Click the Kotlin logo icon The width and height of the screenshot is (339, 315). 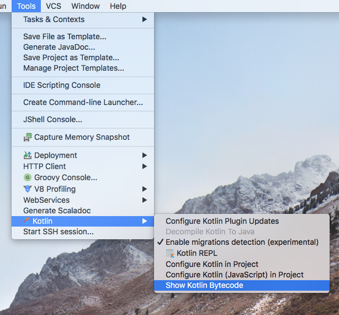click(x=27, y=221)
